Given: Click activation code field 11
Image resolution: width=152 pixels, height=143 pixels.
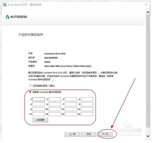Looking at the screenshot, I should point(71,109).
